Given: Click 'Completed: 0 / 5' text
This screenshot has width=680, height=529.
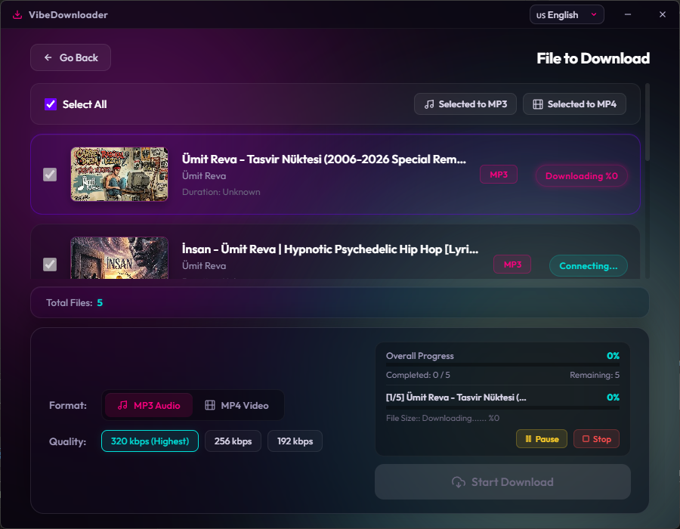Looking at the screenshot, I should tap(418, 375).
